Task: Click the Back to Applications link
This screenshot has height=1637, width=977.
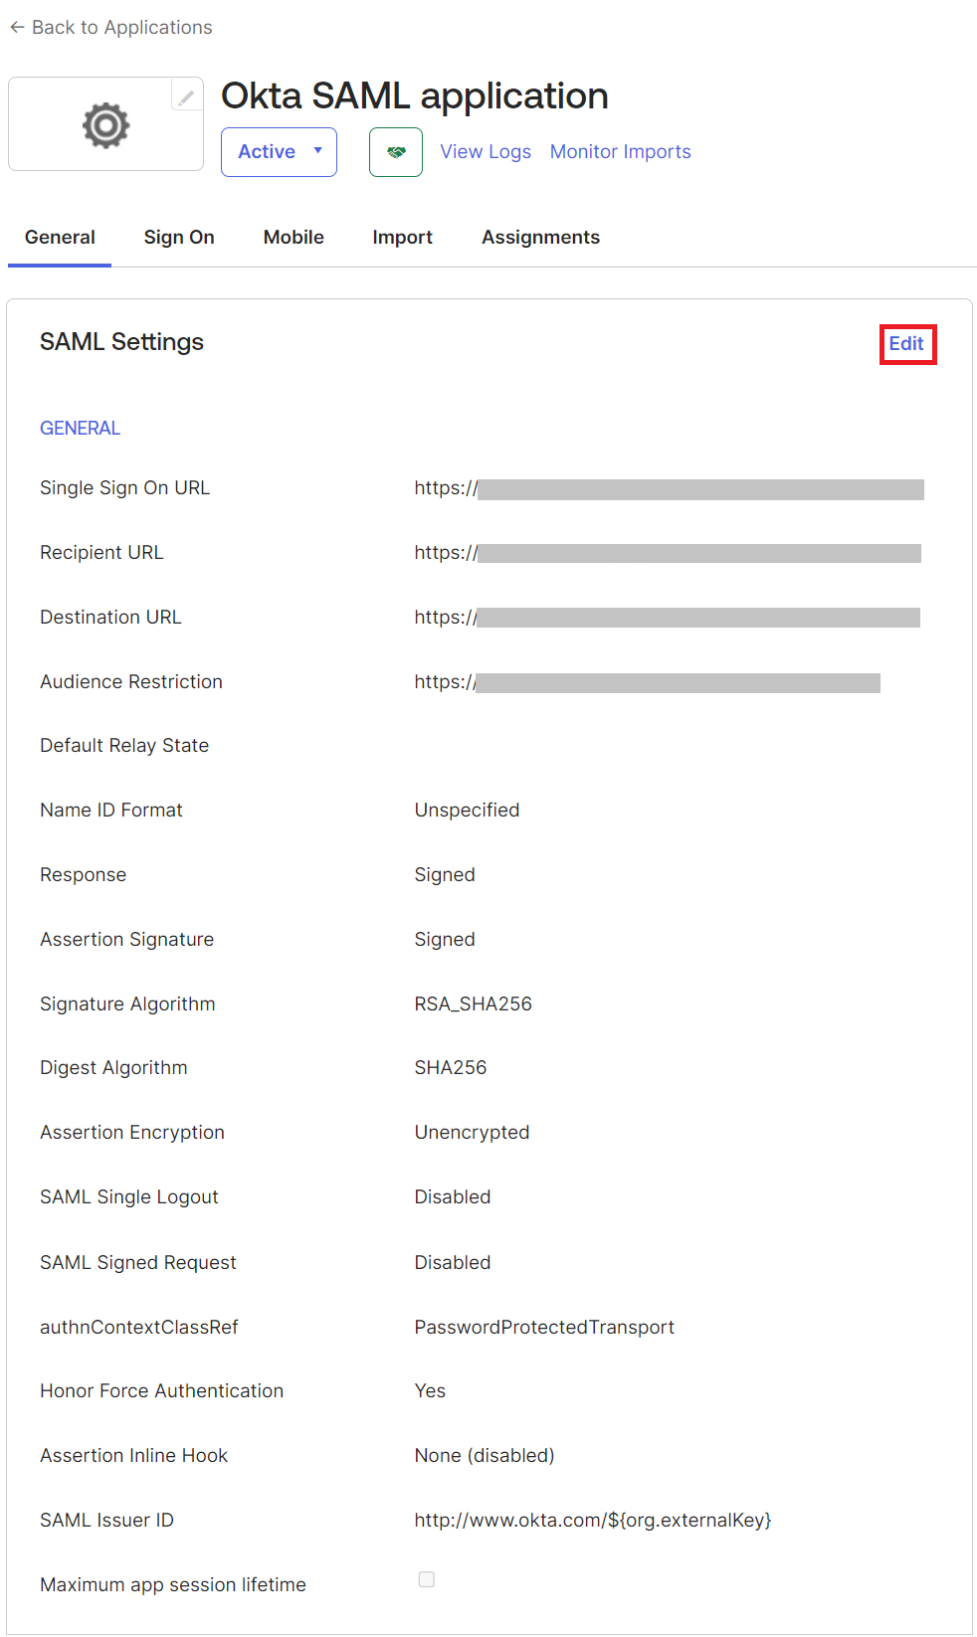Action: (121, 28)
